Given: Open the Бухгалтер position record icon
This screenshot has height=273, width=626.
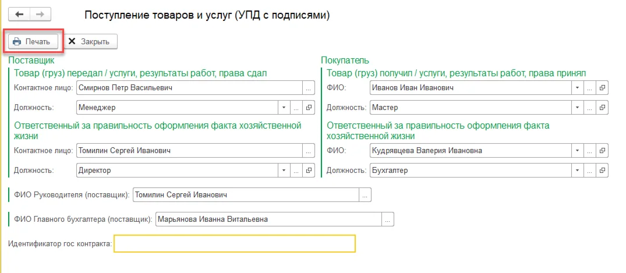Looking at the screenshot, I should 603,171.
